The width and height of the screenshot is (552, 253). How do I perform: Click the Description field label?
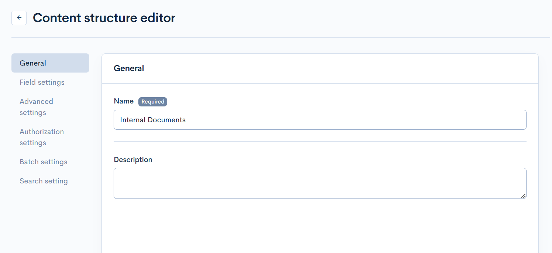tap(133, 159)
